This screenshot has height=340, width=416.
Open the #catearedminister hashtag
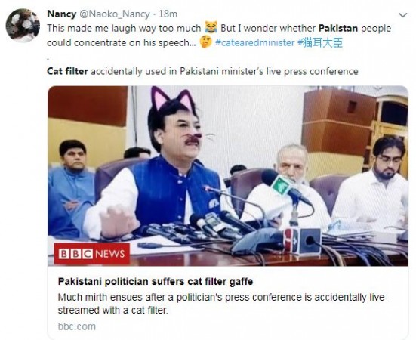[255, 43]
